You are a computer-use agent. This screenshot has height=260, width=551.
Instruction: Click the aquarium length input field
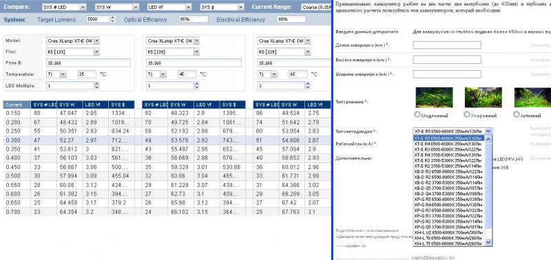pos(447,45)
